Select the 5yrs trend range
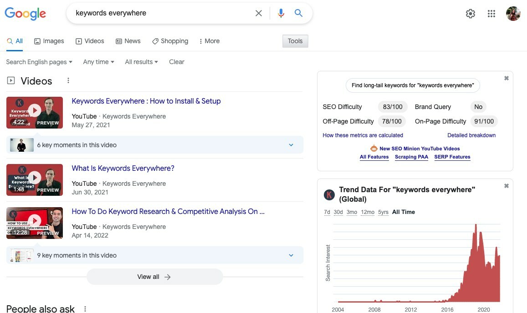The image size is (527, 313). [383, 212]
